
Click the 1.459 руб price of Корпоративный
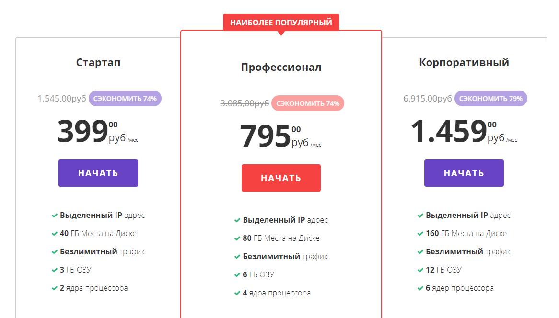click(449, 131)
